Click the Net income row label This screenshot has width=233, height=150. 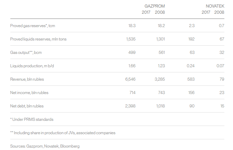(x=29, y=93)
